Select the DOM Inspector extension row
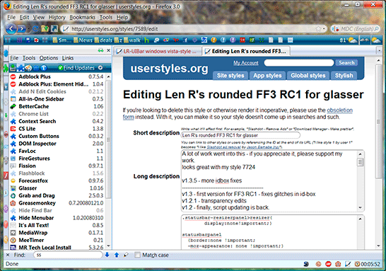The width and height of the screenshot is (386, 271). (57, 144)
